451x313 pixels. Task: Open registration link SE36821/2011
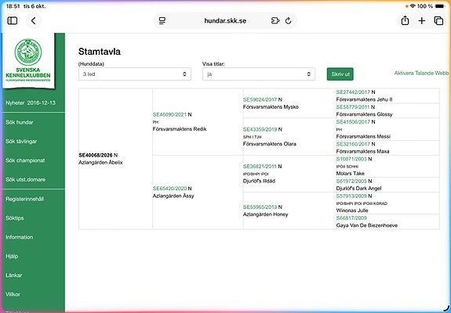(x=260, y=167)
